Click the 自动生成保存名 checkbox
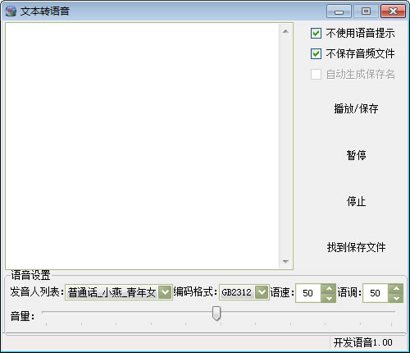The image size is (410, 353). point(316,74)
